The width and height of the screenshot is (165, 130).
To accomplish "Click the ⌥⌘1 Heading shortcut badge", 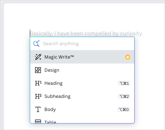I will [124, 83].
